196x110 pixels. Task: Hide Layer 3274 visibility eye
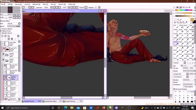tap(4, 48)
